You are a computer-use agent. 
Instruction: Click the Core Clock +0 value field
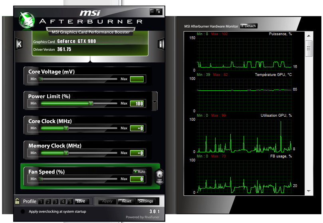[137, 128]
